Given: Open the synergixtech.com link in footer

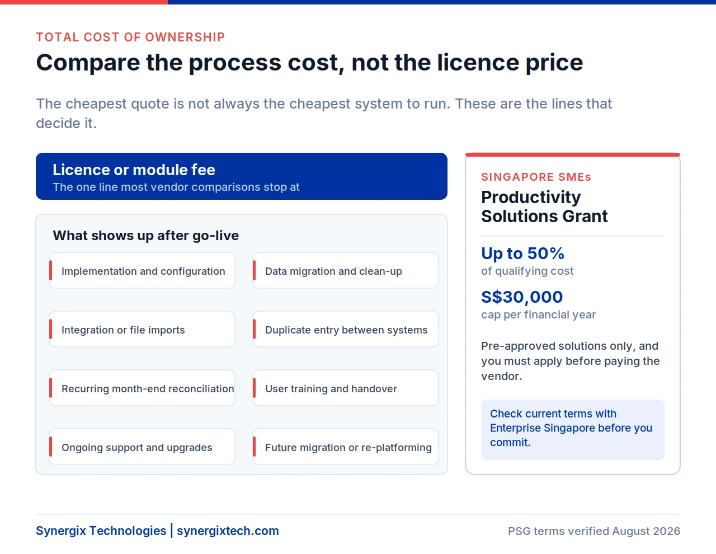Looking at the screenshot, I should [228, 530].
